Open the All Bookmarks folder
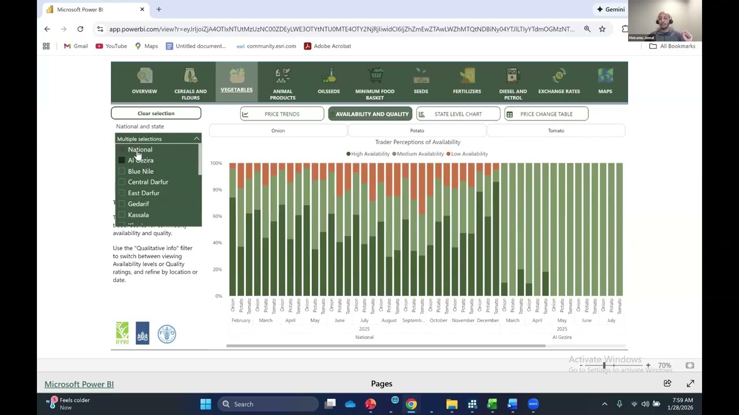 [672, 46]
